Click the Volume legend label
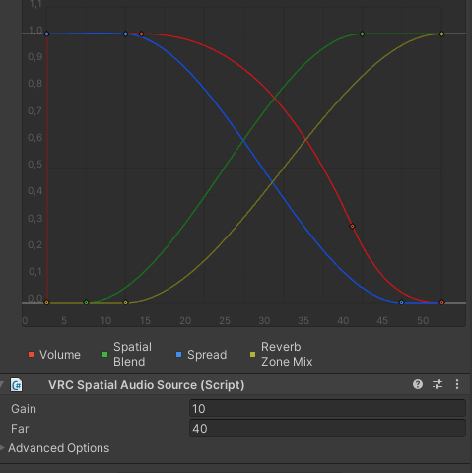The image size is (472, 473). coord(60,355)
